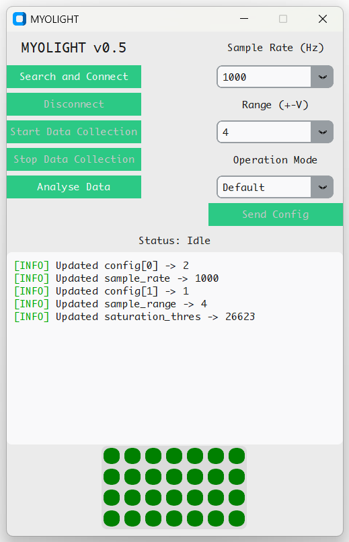Click third green LED in third row
349x542 pixels.
click(x=153, y=498)
